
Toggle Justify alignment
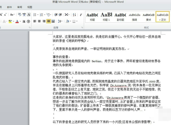point(48,21)
